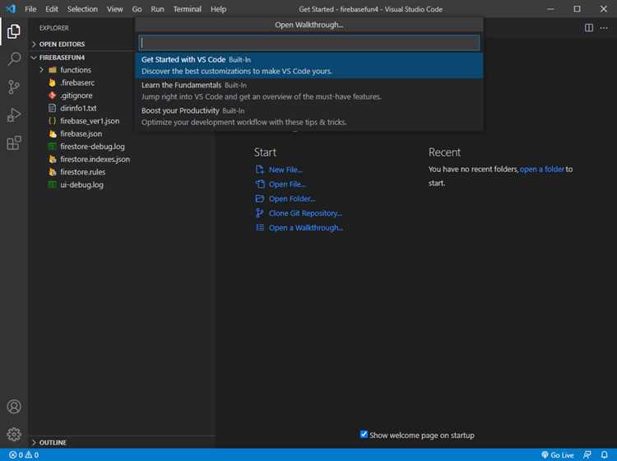Viewport: 617px width, 461px height.
Task: Open .firebaserc file in explorer
Action: [x=77, y=82]
